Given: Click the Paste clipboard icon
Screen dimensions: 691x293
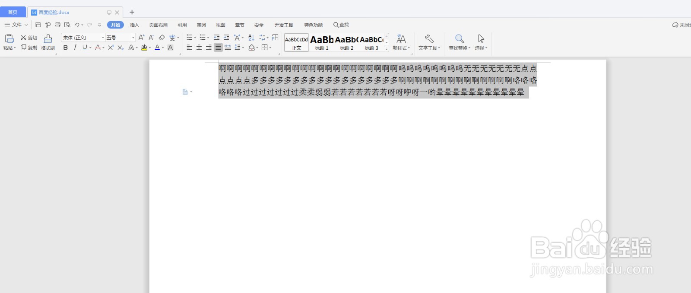Looking at the screenshot, I should point(9,39).
